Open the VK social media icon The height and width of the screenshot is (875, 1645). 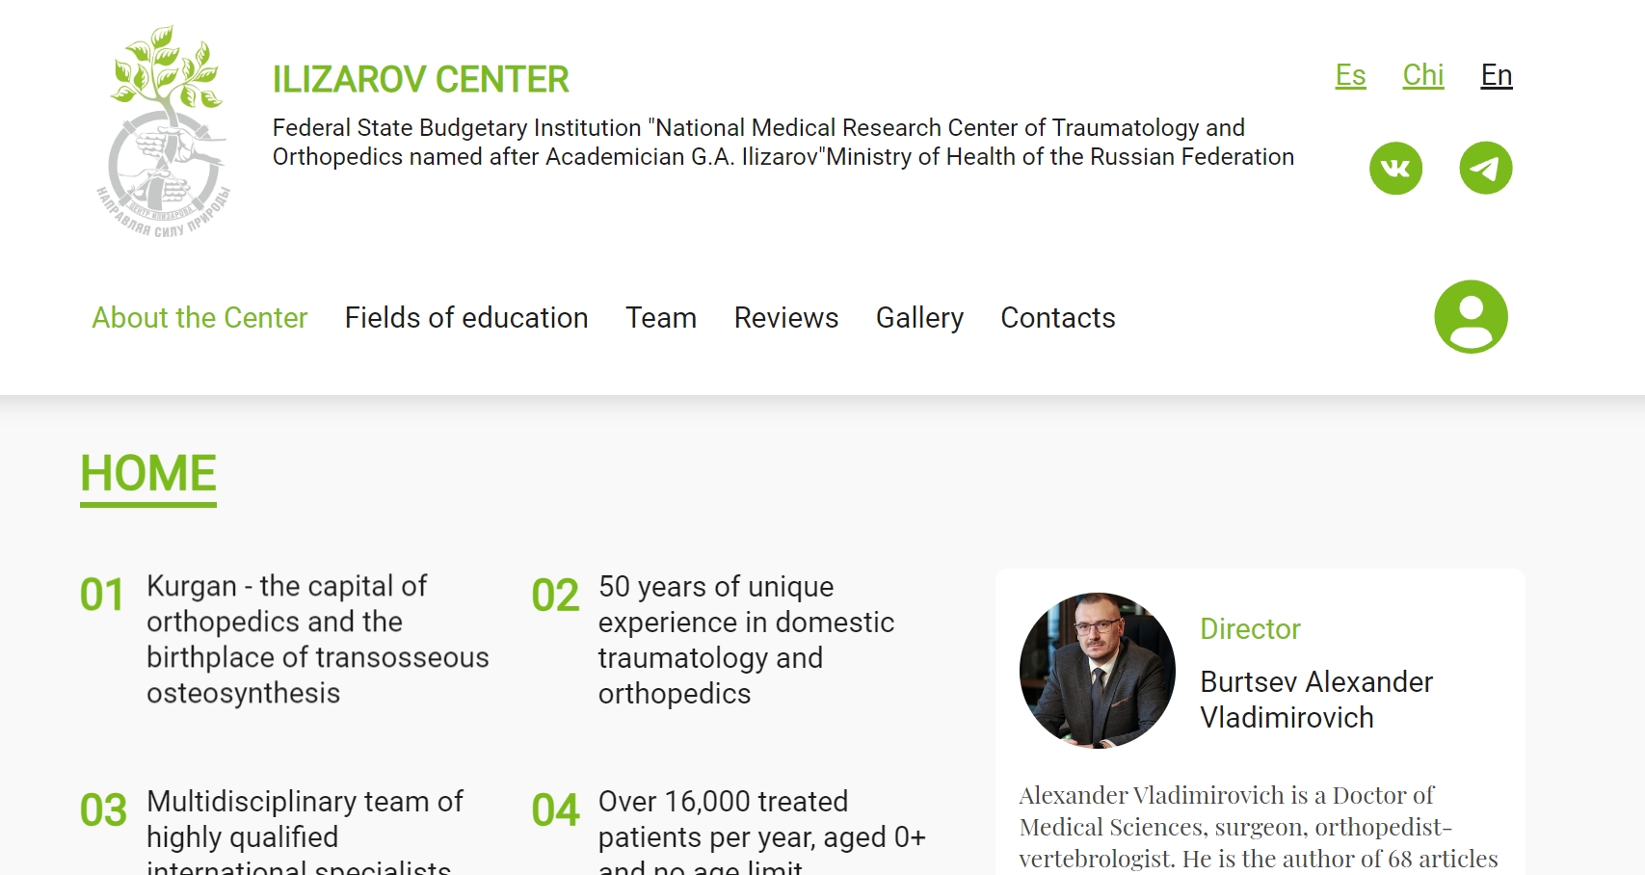pos(1395,168)
